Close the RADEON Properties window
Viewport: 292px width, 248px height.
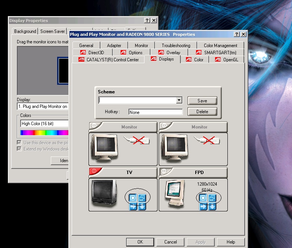tap(243, 34)
